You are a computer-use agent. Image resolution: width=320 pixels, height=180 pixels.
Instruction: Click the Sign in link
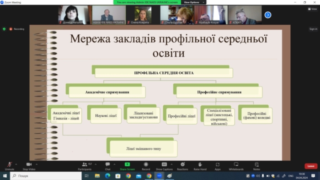[313, 29]
